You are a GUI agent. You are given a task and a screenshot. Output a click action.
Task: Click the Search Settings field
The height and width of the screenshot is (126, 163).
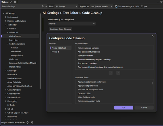click(x=21, y=7)
